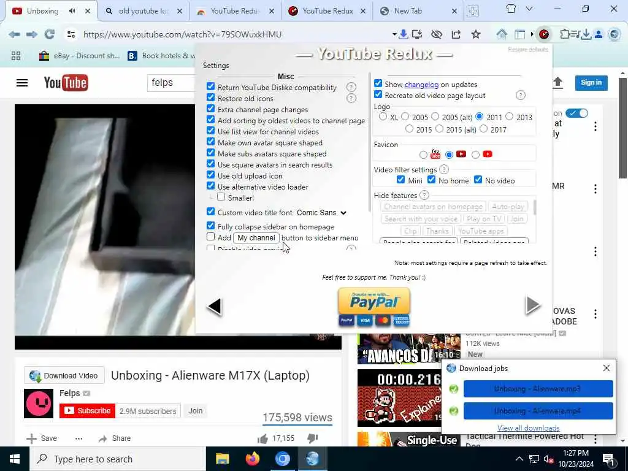Image resolution: width=628 pixels, height=471 pixels.
Task: Click the PayPal donate button
Action: [x=374, y=301]
